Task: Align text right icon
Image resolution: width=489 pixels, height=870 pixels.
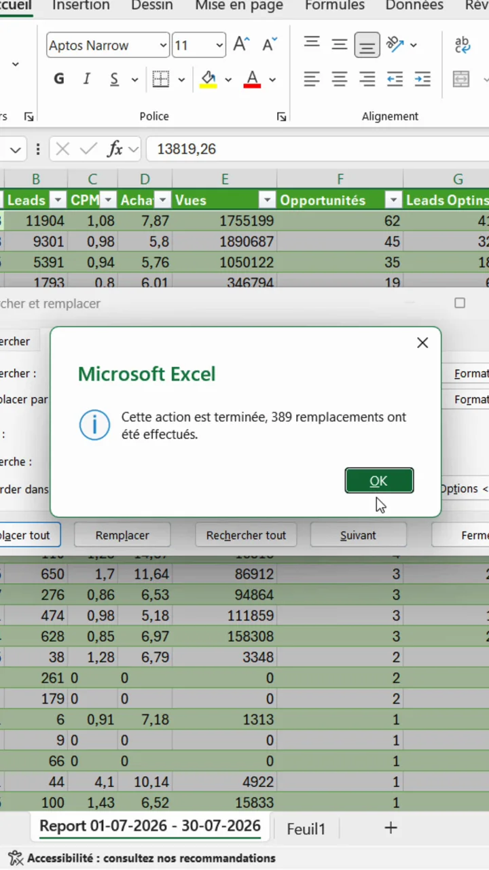Action: (367, 79)
